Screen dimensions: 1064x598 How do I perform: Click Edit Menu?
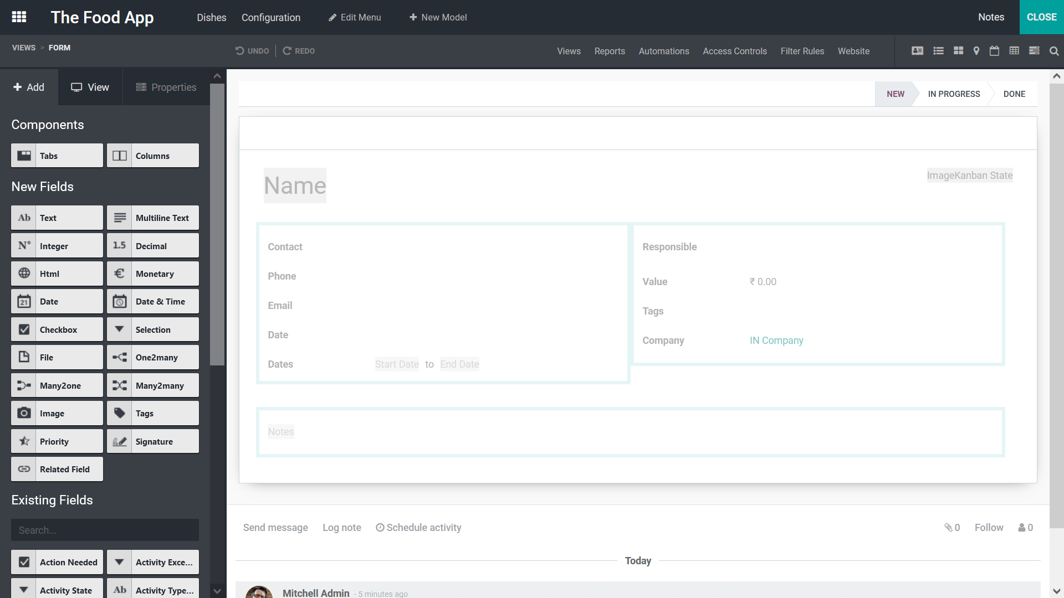click(x=355, y=17)
